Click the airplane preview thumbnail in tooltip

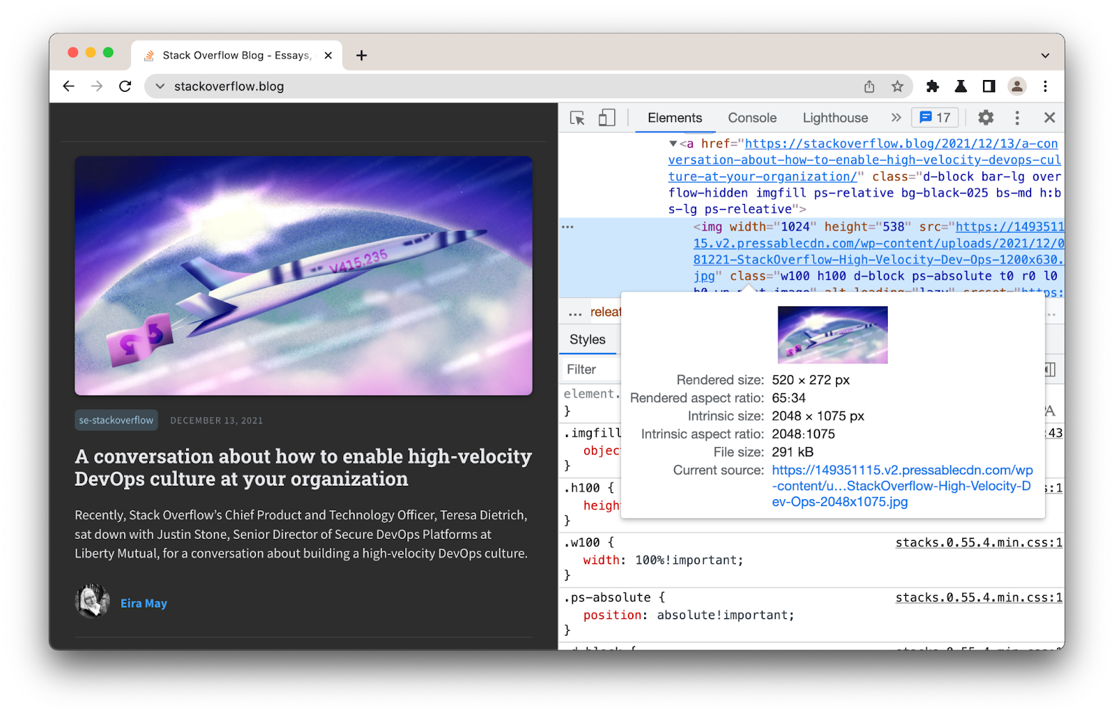(833, 335)
